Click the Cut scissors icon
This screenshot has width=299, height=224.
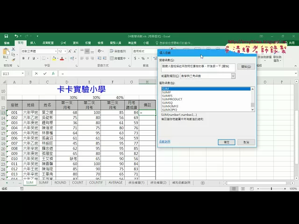click(x=14, y=49)
